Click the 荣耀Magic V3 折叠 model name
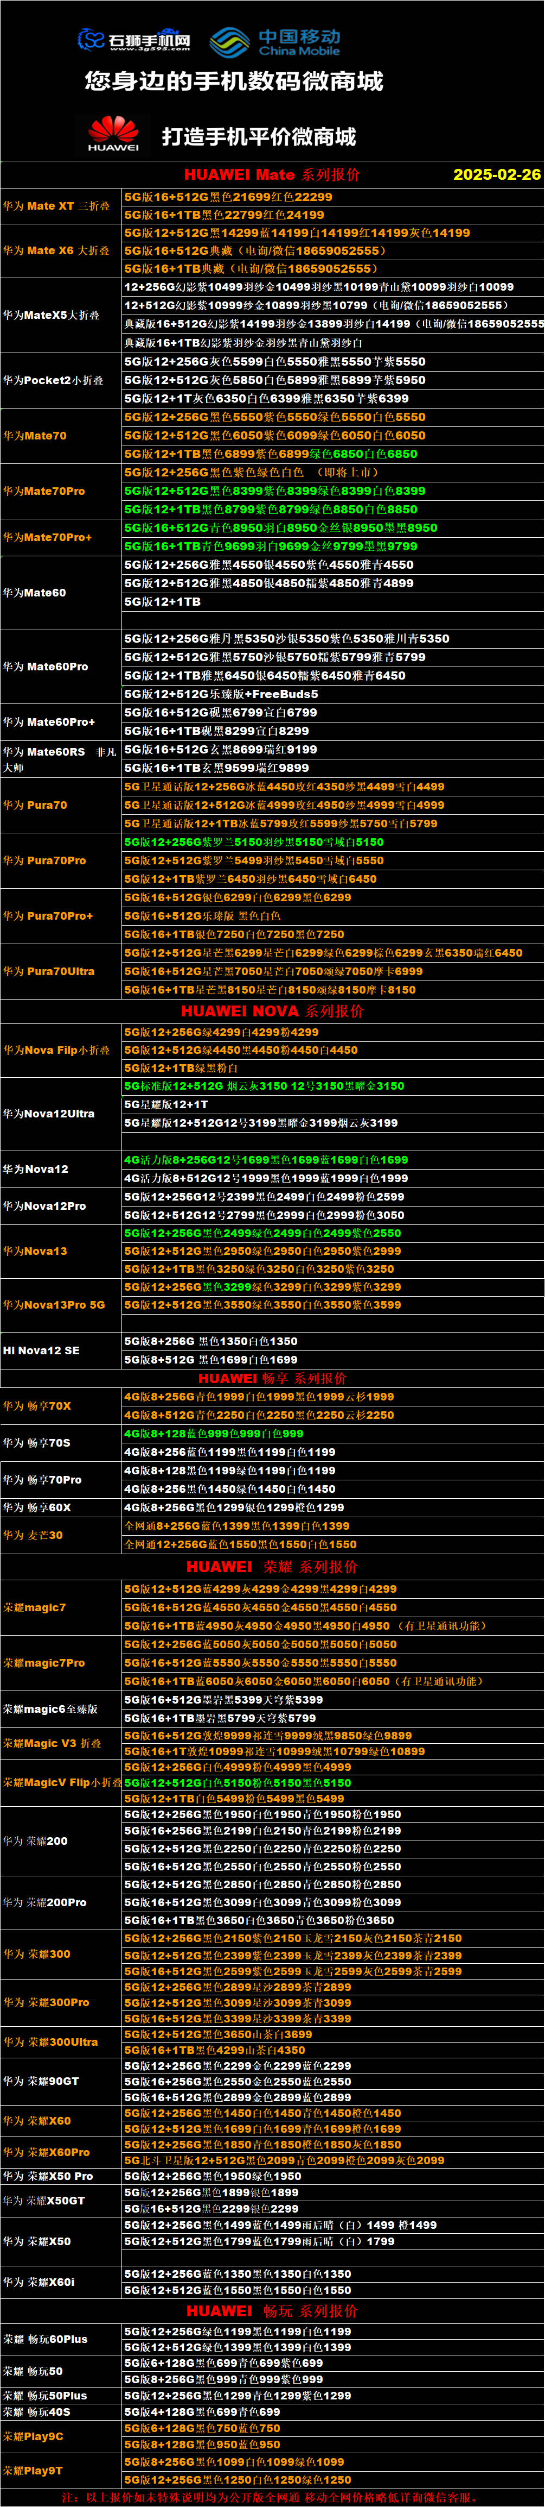Image resolution: width=545 pixels, height=2507 pixels. pyautogui.click(x=53, y=1743)
